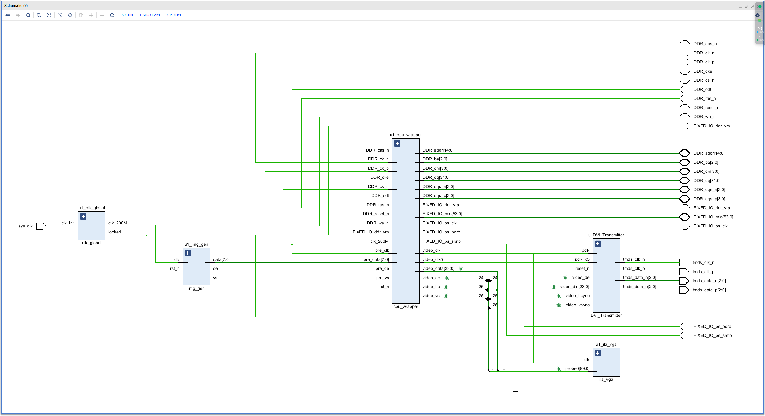The image size is (765, 416).
Task: Select the tmds_data_p[2:0] port label
Action: (x=709, y=290)
